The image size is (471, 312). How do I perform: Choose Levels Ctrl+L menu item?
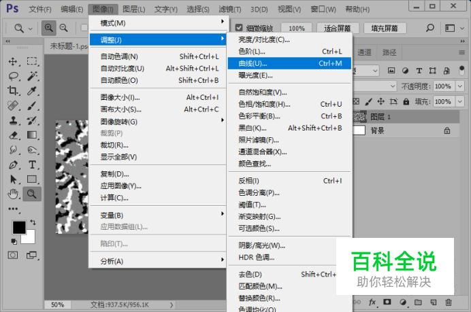pyautogui.click(x=289, y=51)
